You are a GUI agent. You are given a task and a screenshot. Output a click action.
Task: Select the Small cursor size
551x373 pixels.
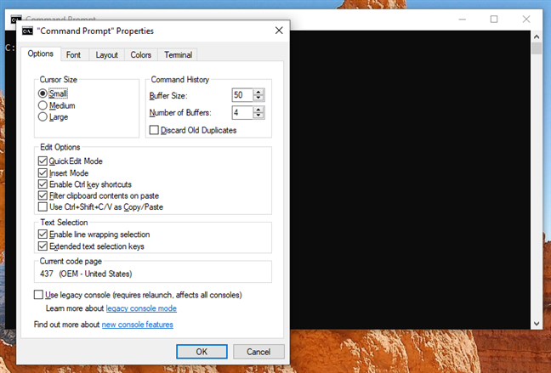click(x=43, y=93)
